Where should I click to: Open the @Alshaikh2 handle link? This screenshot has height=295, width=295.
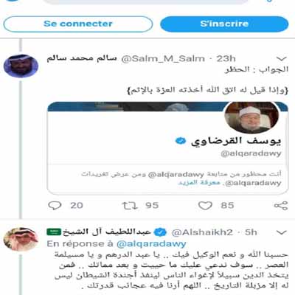tap(202, 232)
